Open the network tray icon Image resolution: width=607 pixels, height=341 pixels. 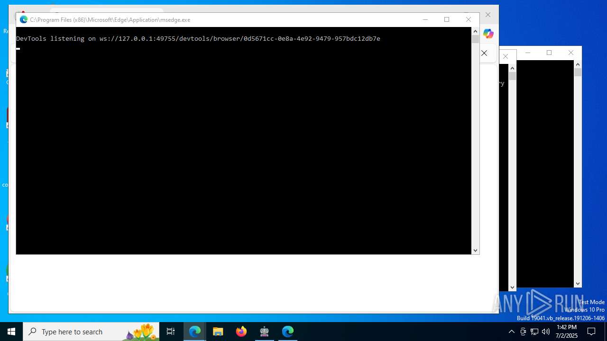pyautogui.click(x=534, y=332)
